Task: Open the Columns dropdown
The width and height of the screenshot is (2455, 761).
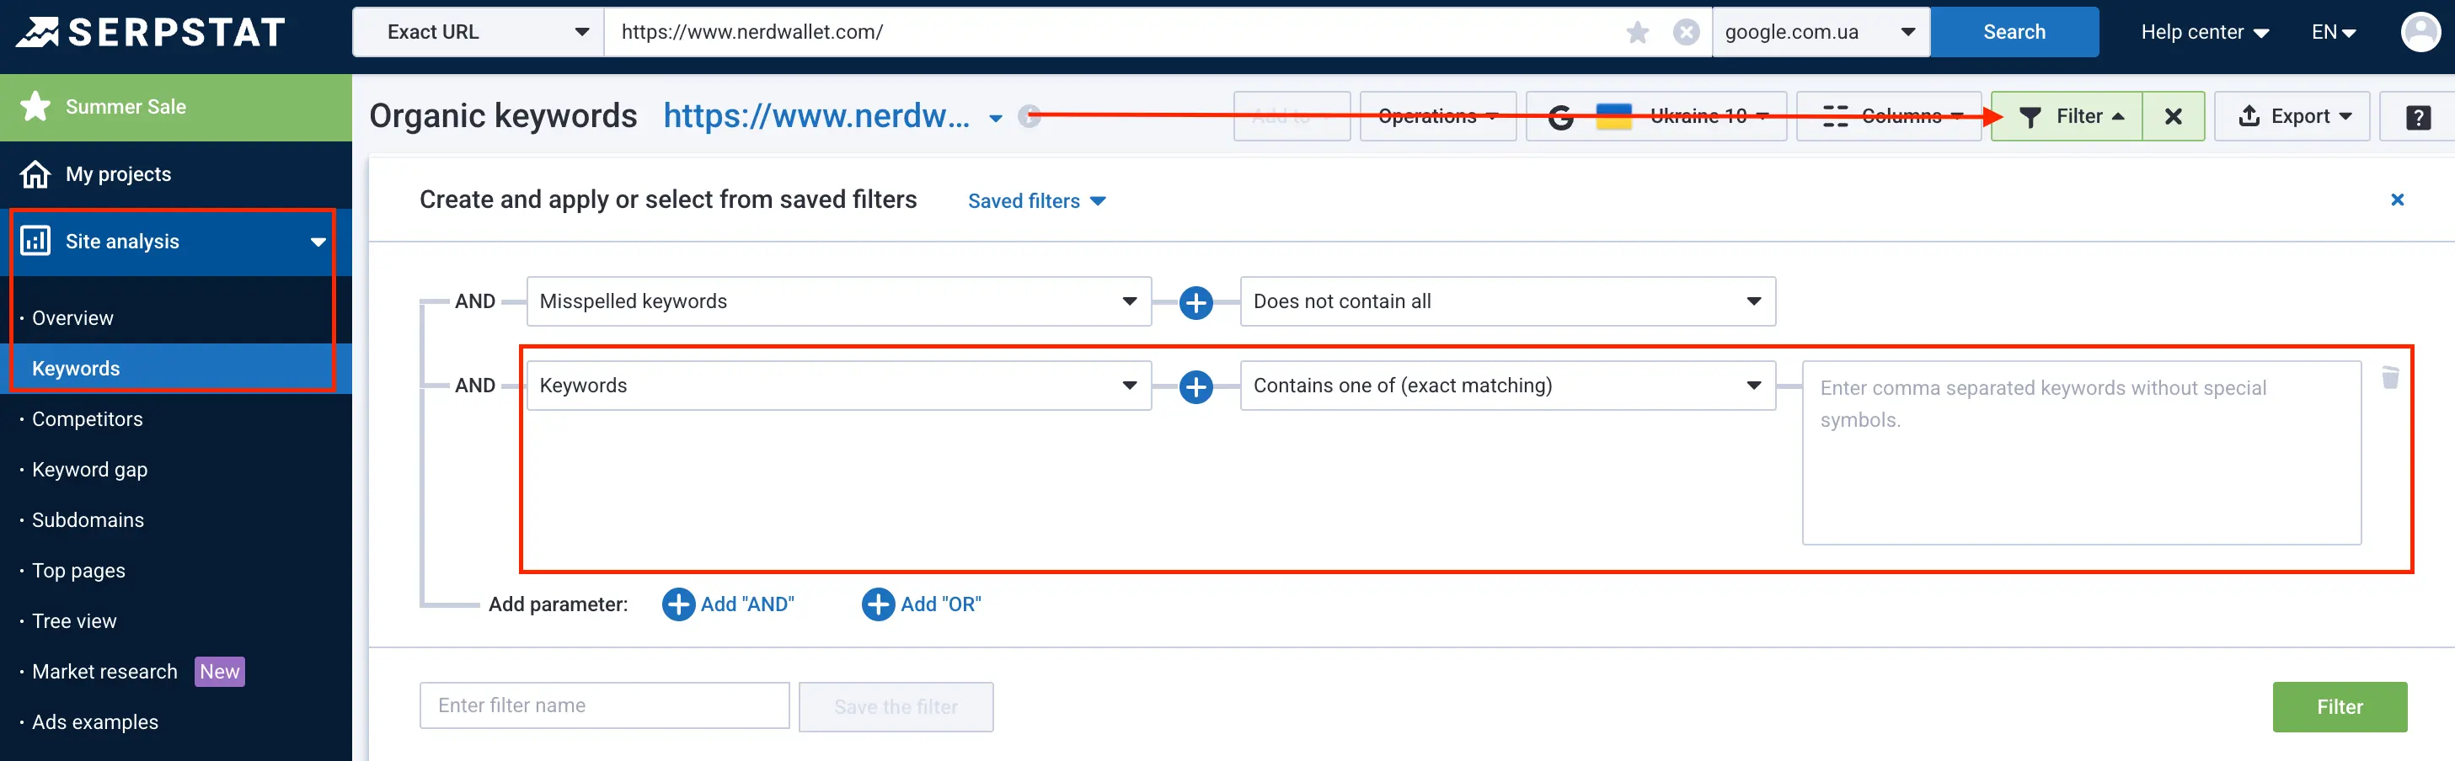Action: point(1889,116)
